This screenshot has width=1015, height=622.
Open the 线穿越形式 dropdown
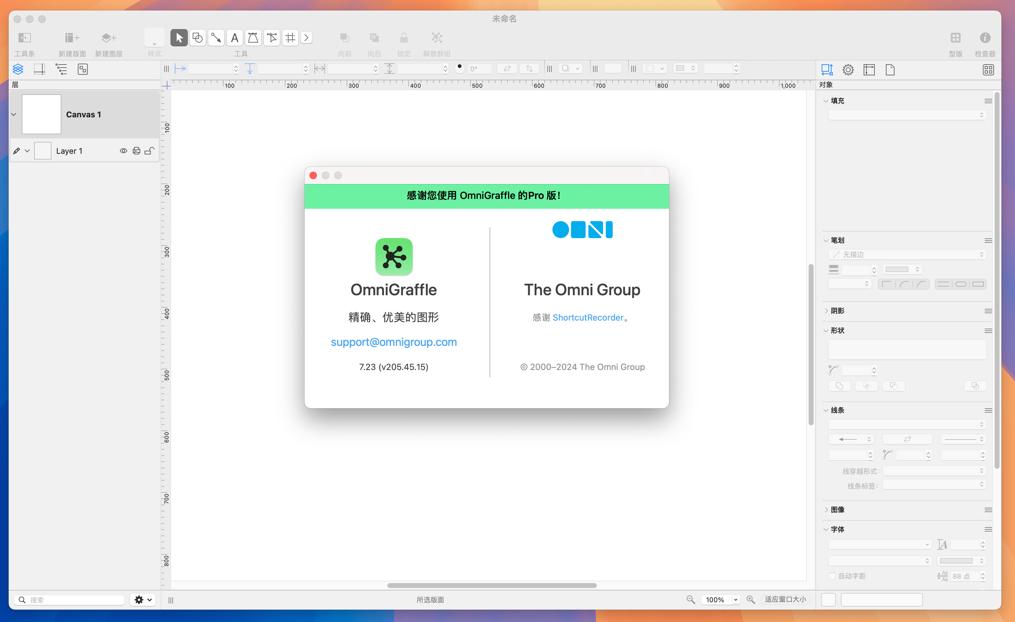(934, 471)
